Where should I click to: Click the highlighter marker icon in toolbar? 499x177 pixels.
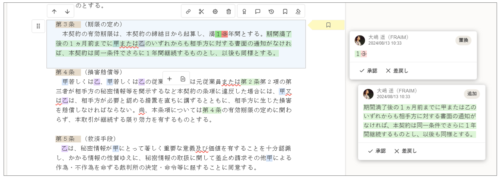click(298, 12)
